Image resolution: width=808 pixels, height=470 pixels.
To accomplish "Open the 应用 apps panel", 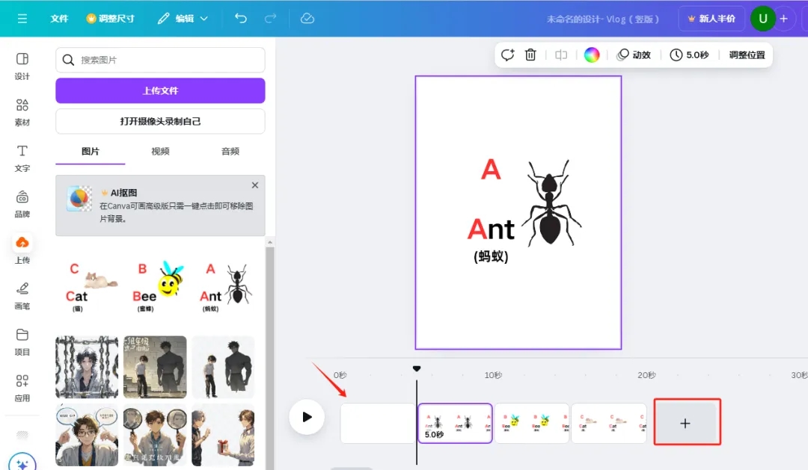I will pos(22,387).
